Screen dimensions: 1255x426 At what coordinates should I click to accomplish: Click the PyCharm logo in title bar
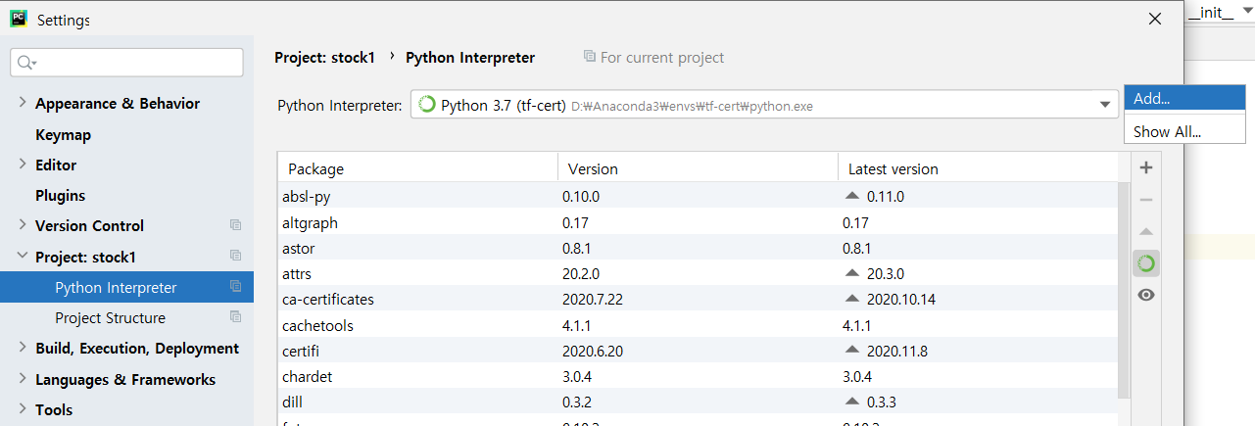pos(19,19)
